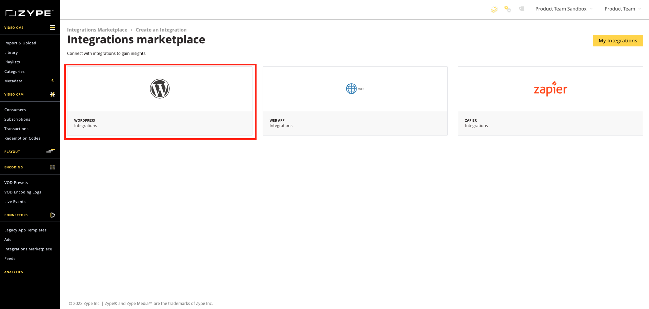Click the copyright footer text
This screenshot has width=649, height=309.
coord(141,304)
